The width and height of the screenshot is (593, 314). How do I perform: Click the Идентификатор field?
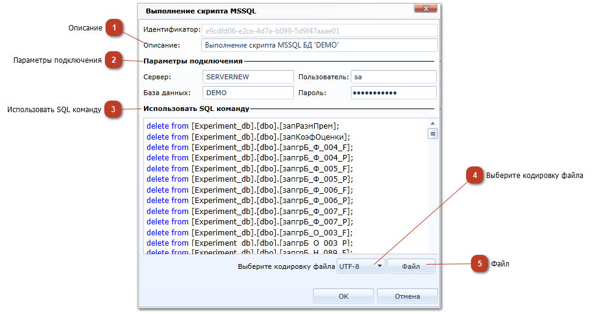320,31
